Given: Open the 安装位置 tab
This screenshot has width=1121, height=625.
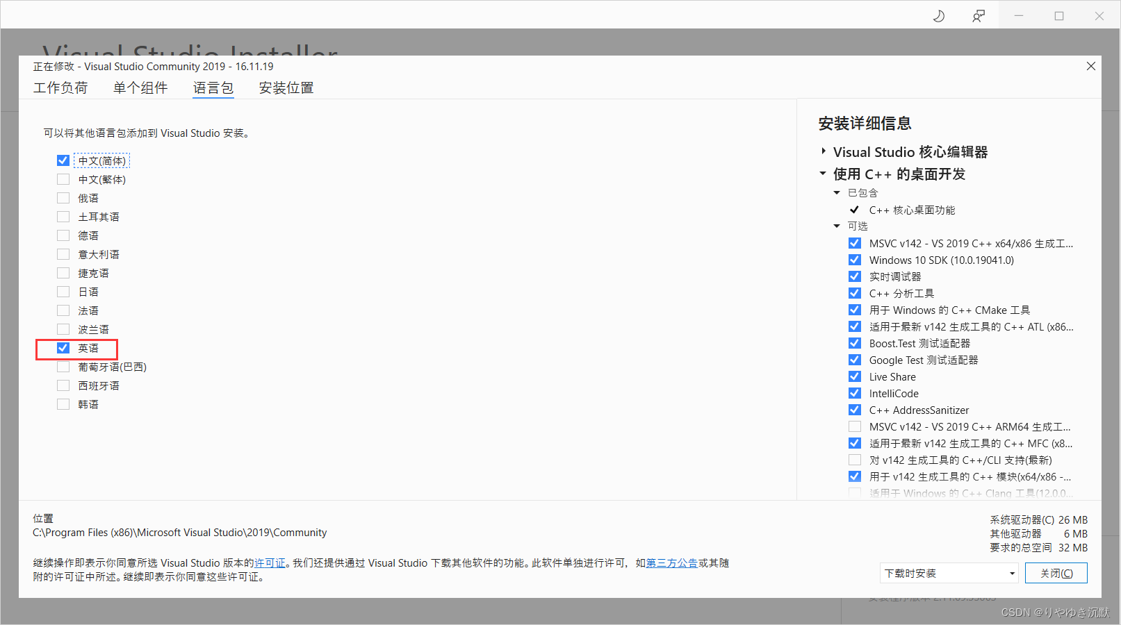Looking at the screenshot, I should (x=286, y=88).
